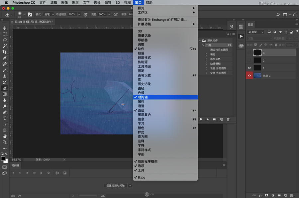Choose the Zoom tool
The image size is (299, 198).
coord(5,142)
